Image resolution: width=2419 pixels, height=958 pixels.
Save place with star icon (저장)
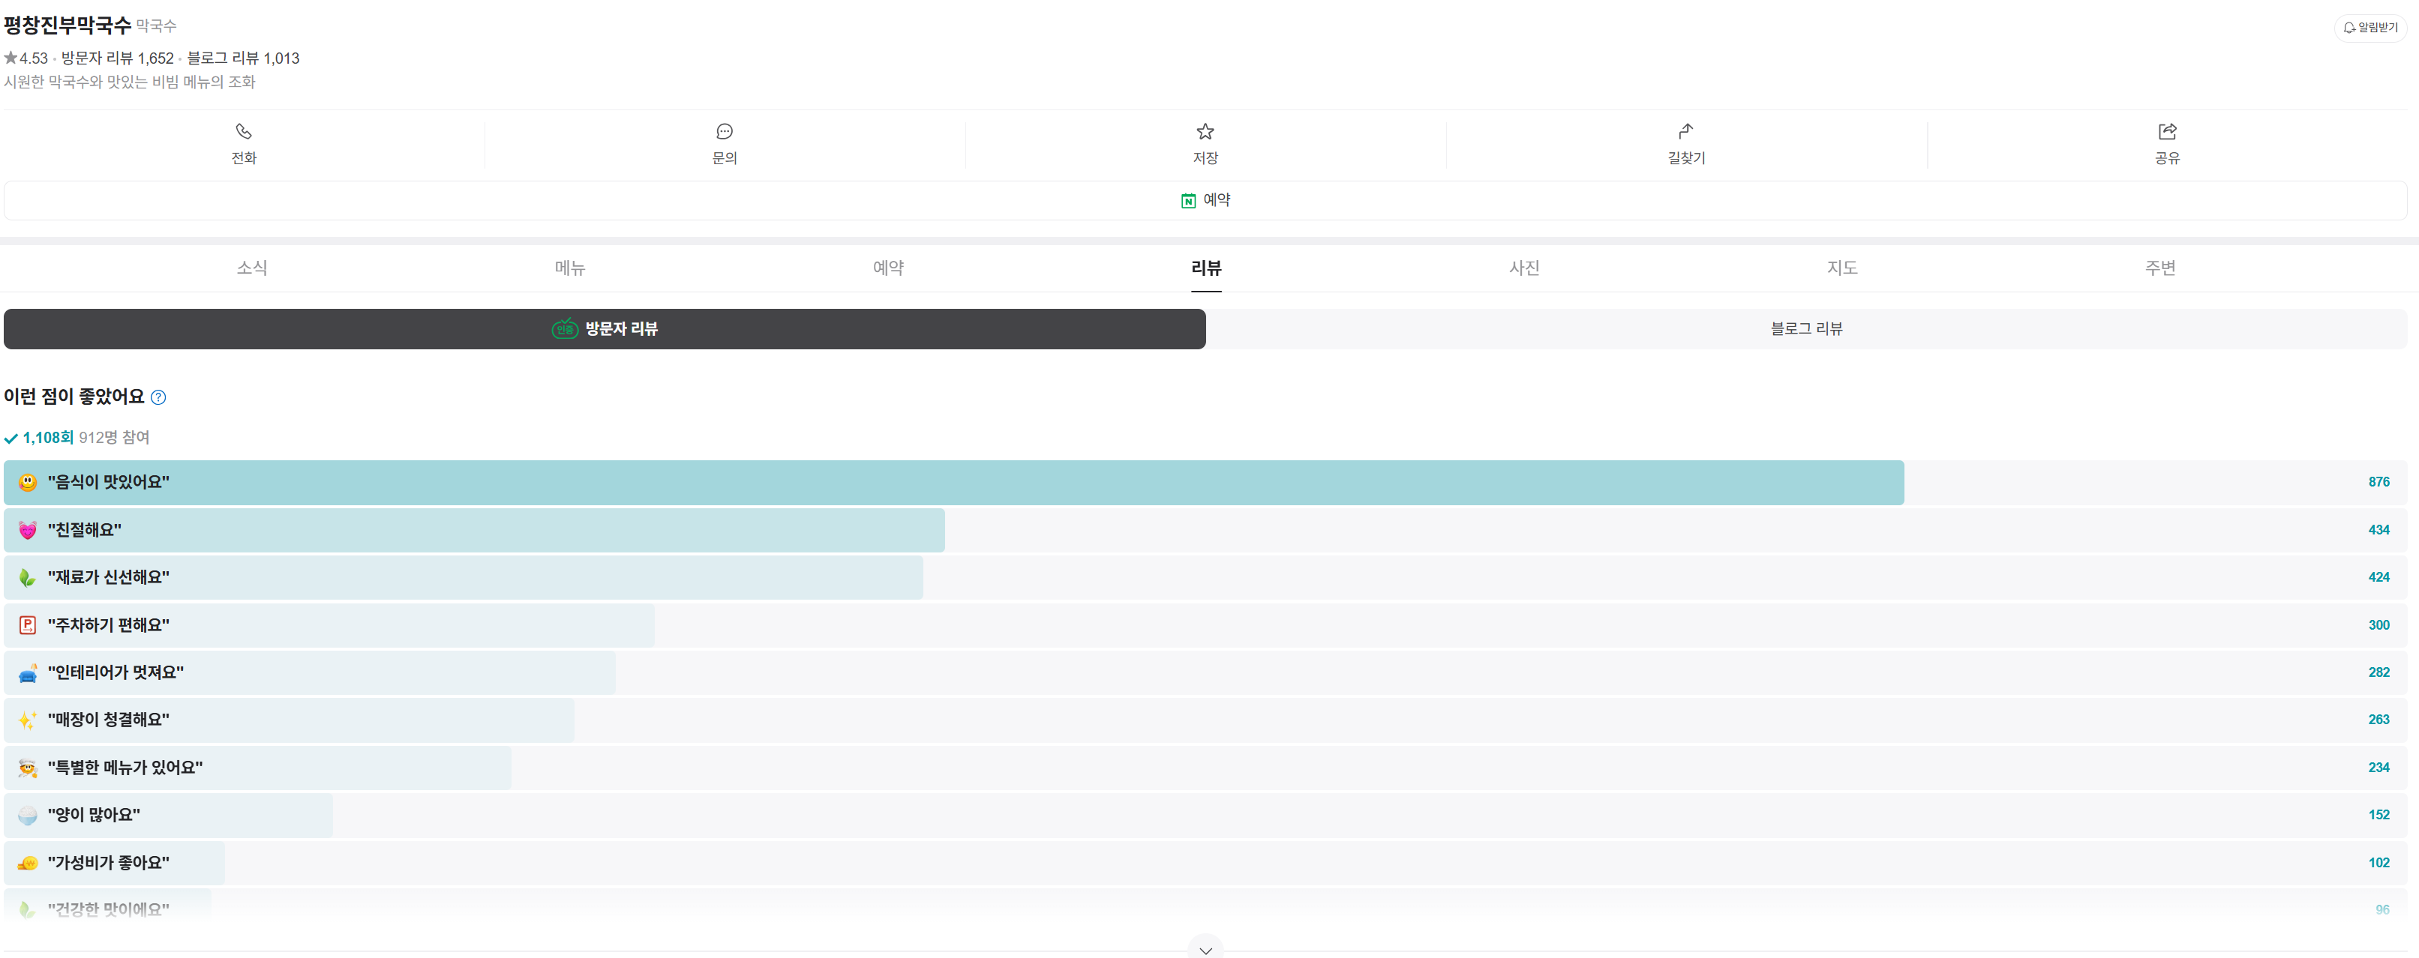(x=1205, y=131)
